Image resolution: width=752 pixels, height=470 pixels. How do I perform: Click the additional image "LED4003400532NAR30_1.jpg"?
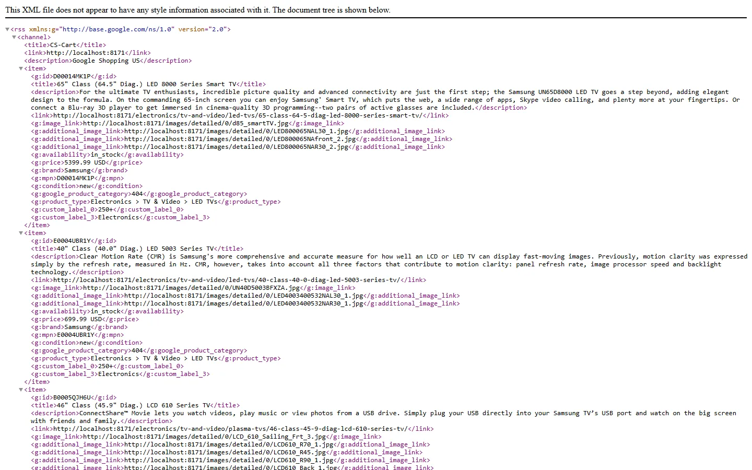(243, 303)
